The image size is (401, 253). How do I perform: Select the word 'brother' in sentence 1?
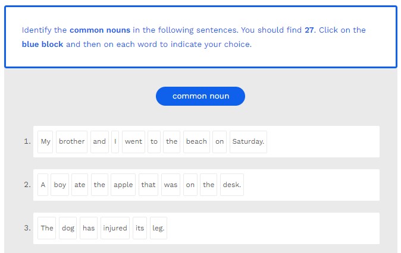(71, 141)
